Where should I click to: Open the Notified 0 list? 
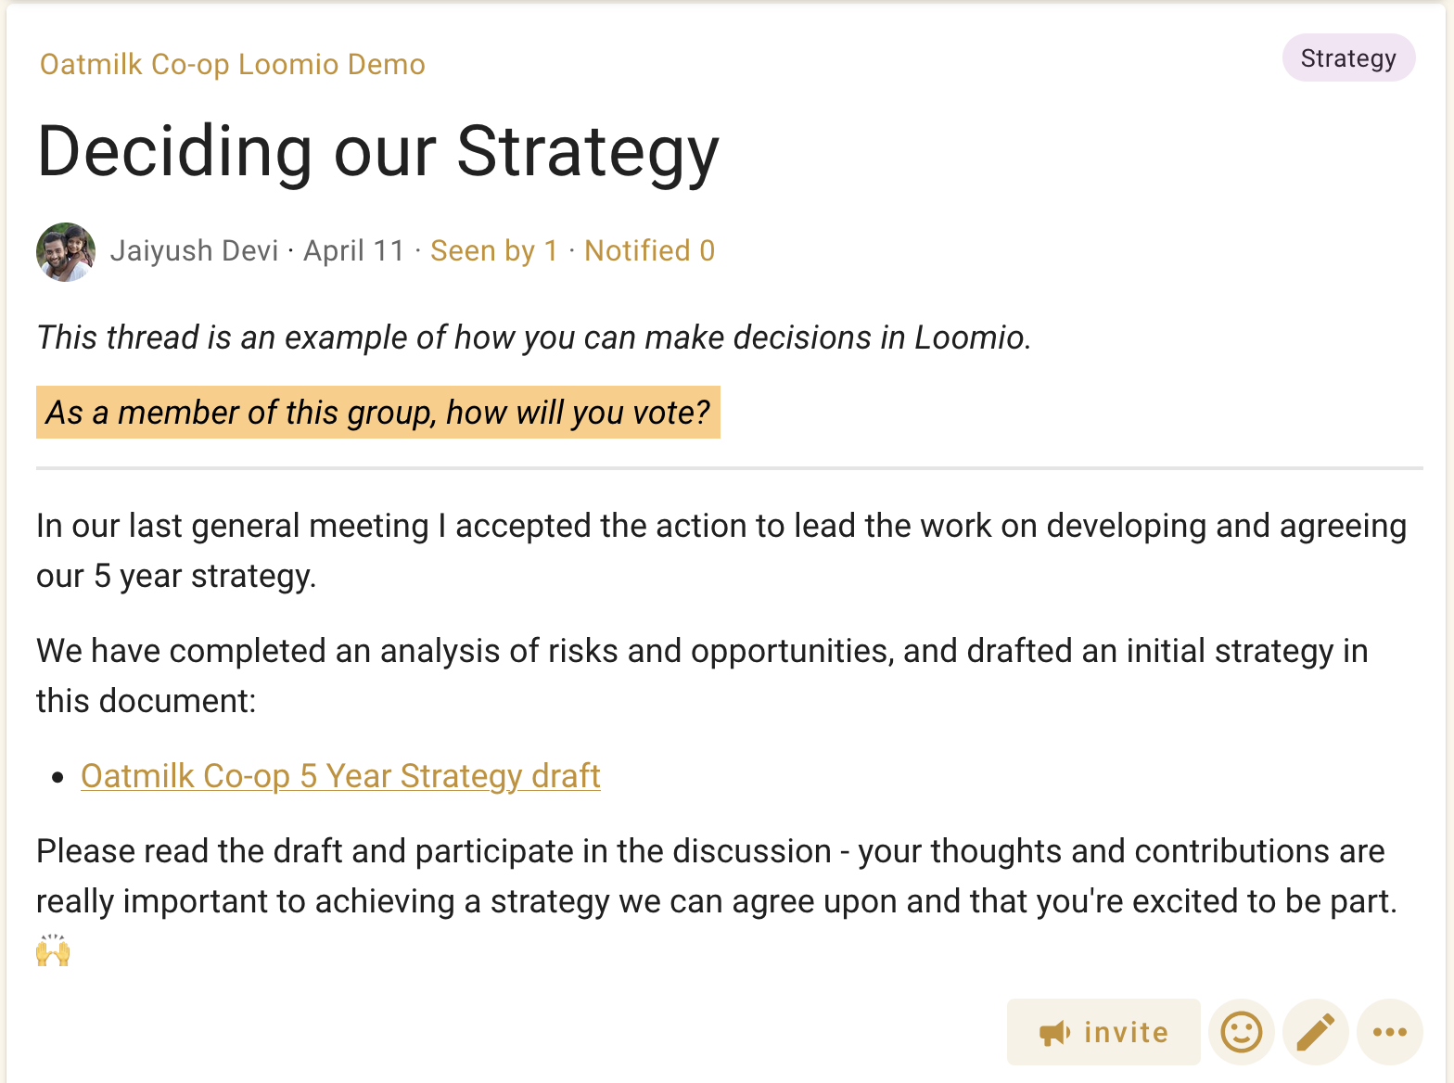point(649,251)
